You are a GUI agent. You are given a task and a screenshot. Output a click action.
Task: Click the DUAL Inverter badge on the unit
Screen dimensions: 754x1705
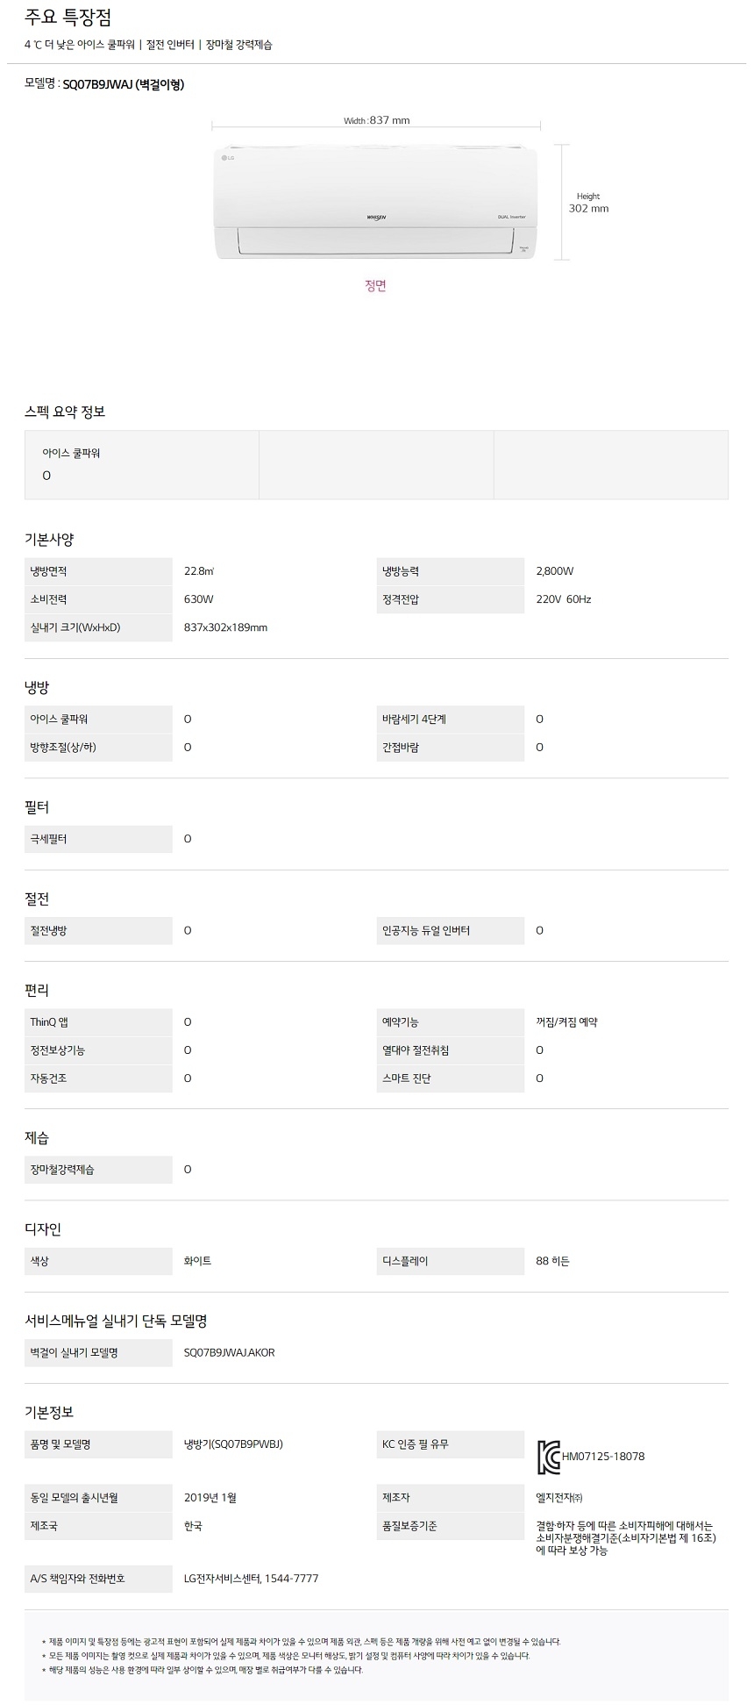click(511, 216)
